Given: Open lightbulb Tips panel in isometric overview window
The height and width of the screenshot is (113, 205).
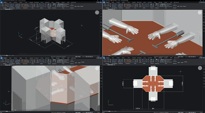Looking at the screenshot, I should (101, 11).
